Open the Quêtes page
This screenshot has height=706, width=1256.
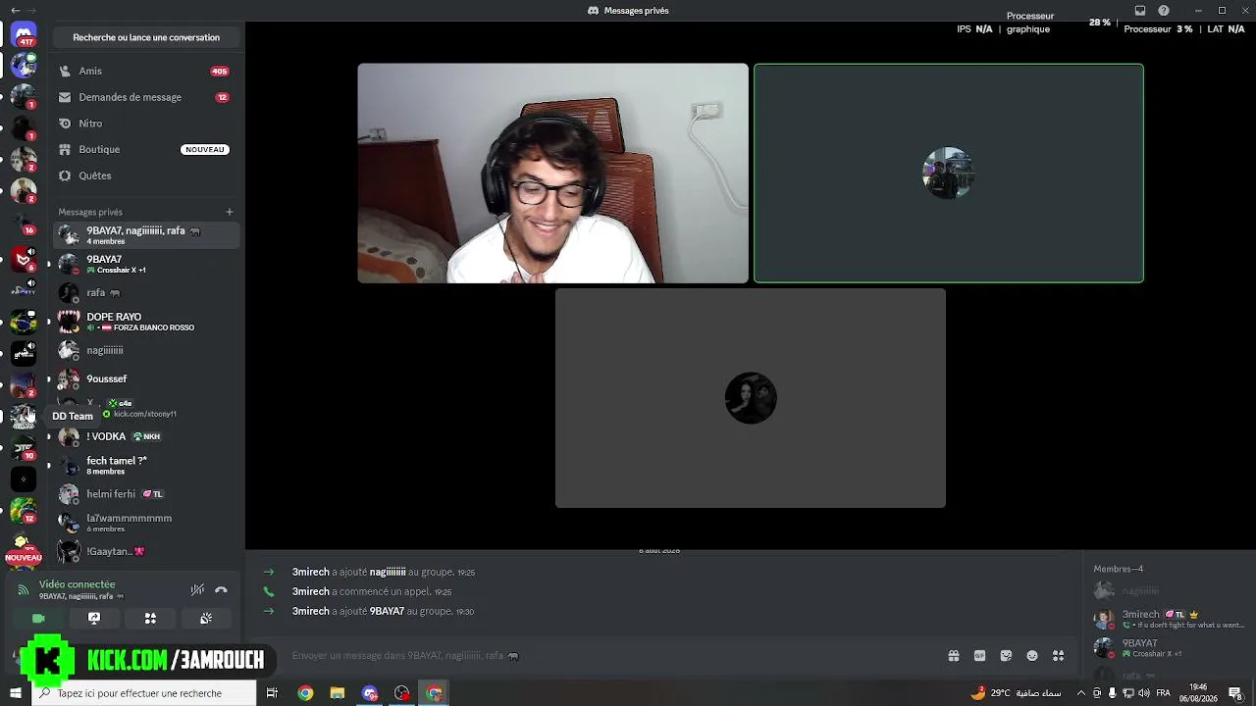(146, 176)
